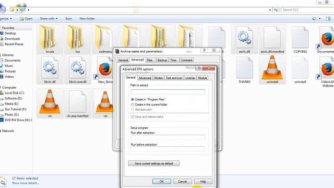Screen dimensions: 334x188
Task: Open the Time tab in Archive name window
Action: click(173, 60)
